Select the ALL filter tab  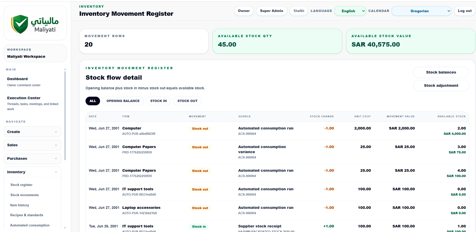93,101
